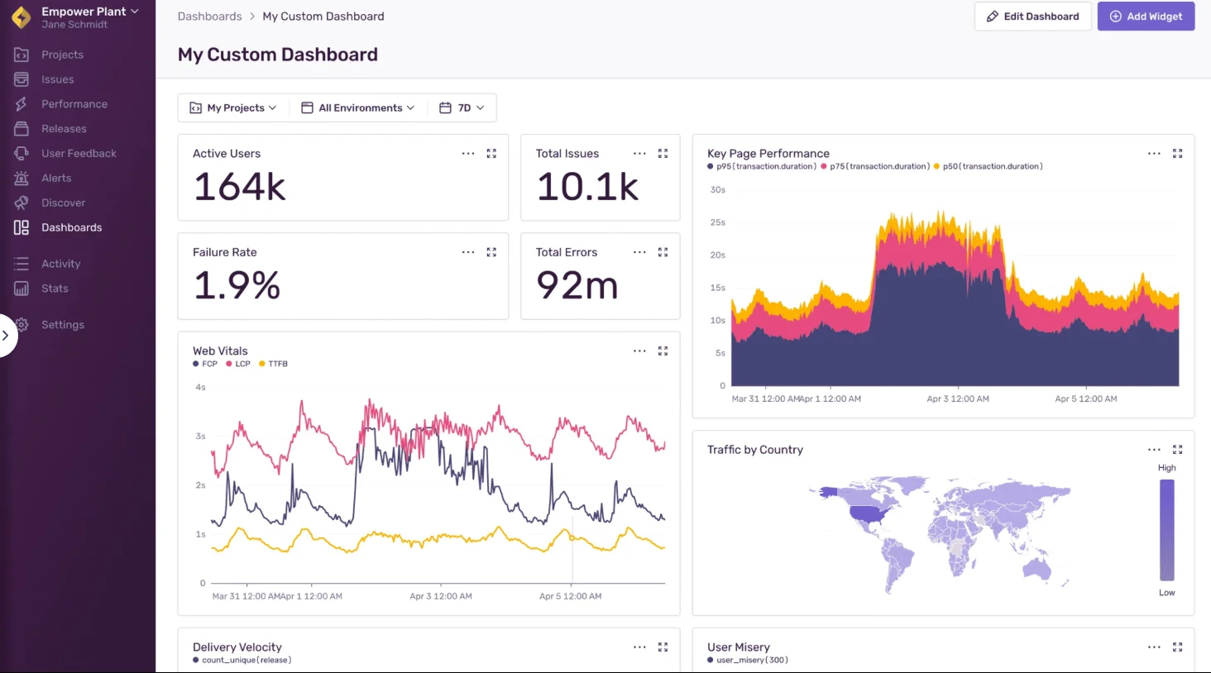This screenshot has width=1211, height=673.
Task: Expand Traffic by Country map fullscreen
Action: click(1177, 450)
